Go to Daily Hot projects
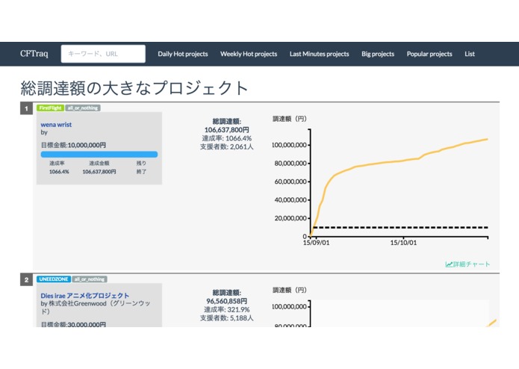Viewport: 519px width, 369px height. pyautogui.click(x=183, y=54)
